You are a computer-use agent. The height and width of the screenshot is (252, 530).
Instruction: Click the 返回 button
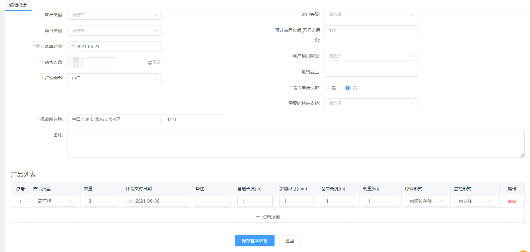[x=290, y=241]
